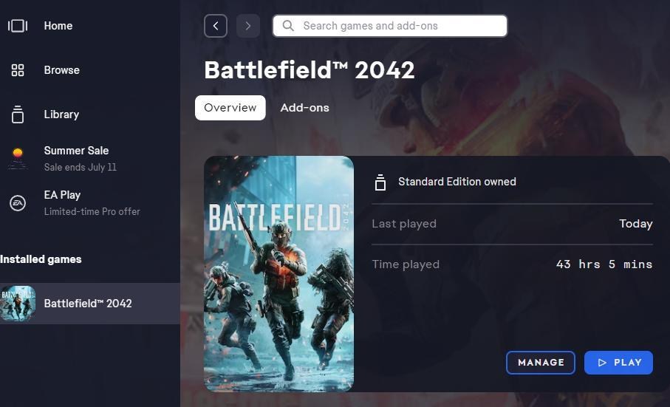Viewport: 670px width, 407px height.
Task: Go back with the left arrow button
Action: pos(216,26)
